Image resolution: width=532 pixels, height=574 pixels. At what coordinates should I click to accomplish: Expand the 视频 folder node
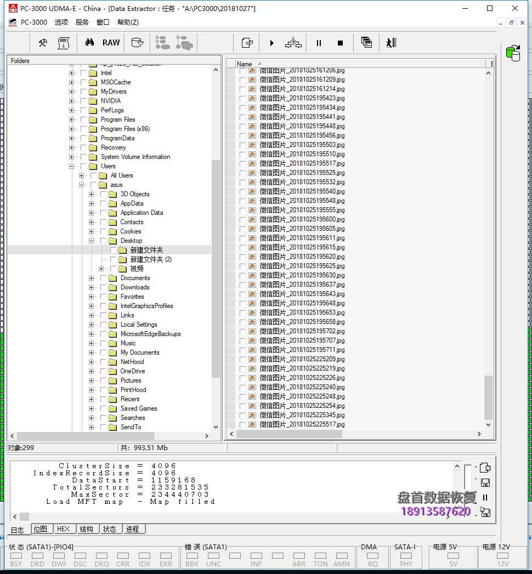pos(101,269)
